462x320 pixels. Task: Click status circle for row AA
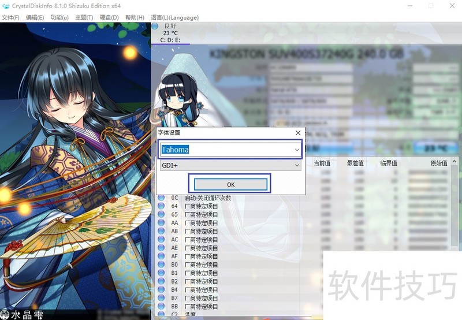tap(161, 223)
